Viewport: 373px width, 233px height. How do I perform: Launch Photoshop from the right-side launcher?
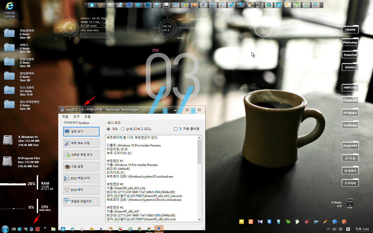[x=350, y=42]
